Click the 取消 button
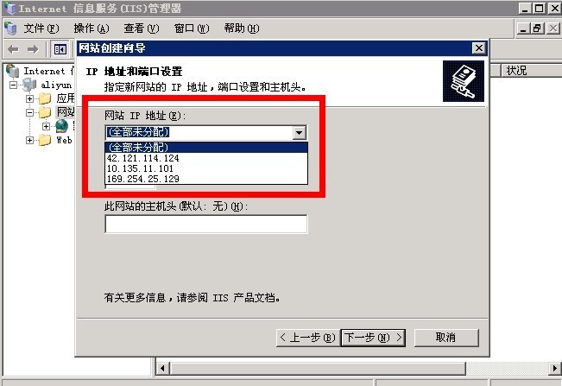 tap(446, 338)
